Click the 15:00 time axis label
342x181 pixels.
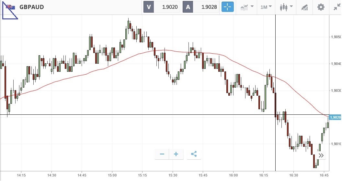click(112, 176)
